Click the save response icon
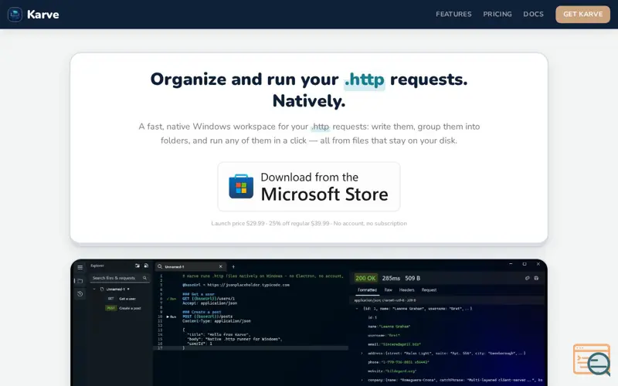The height and width of the screenshot is (386, 618). 536,278
